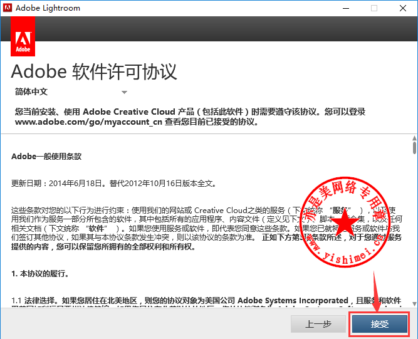Click the 上一步 (Back) button
The image size is (418, 339).
click(x=318, y=324)
